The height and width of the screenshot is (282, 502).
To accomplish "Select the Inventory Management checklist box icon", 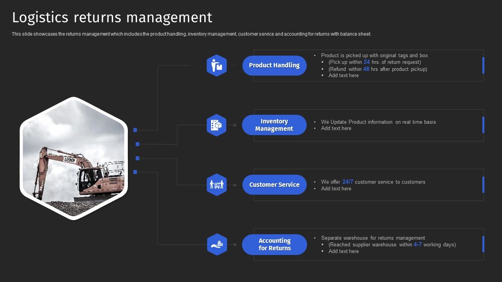I will coord(216,125).
